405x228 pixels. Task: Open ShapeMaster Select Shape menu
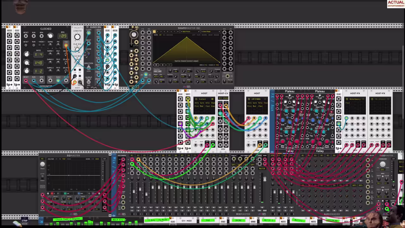point(210,32)
